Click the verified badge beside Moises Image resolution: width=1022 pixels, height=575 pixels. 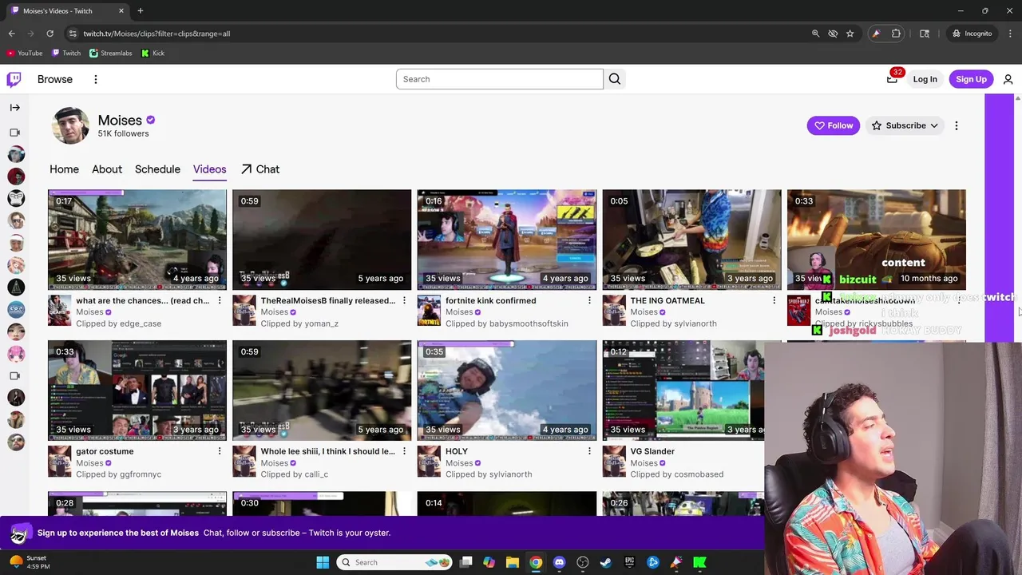pos(150,120)
